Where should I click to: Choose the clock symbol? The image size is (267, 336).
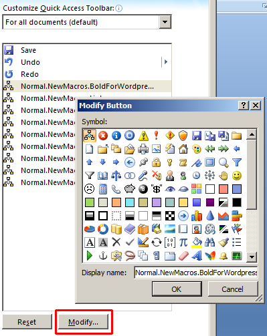pos(197,176)
